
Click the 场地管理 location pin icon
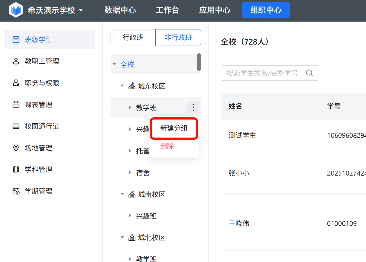click(x=16, y=148)
